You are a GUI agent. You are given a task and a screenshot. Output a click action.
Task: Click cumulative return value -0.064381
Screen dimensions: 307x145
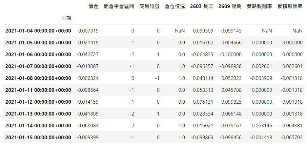coord(291,126)
